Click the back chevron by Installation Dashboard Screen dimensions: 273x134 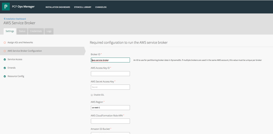click(x=4, y=19)
